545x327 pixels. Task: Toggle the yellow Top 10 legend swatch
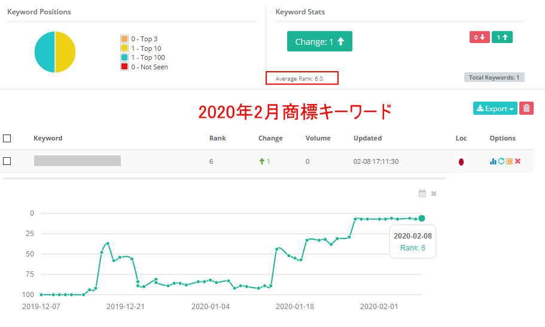point(124,48)
